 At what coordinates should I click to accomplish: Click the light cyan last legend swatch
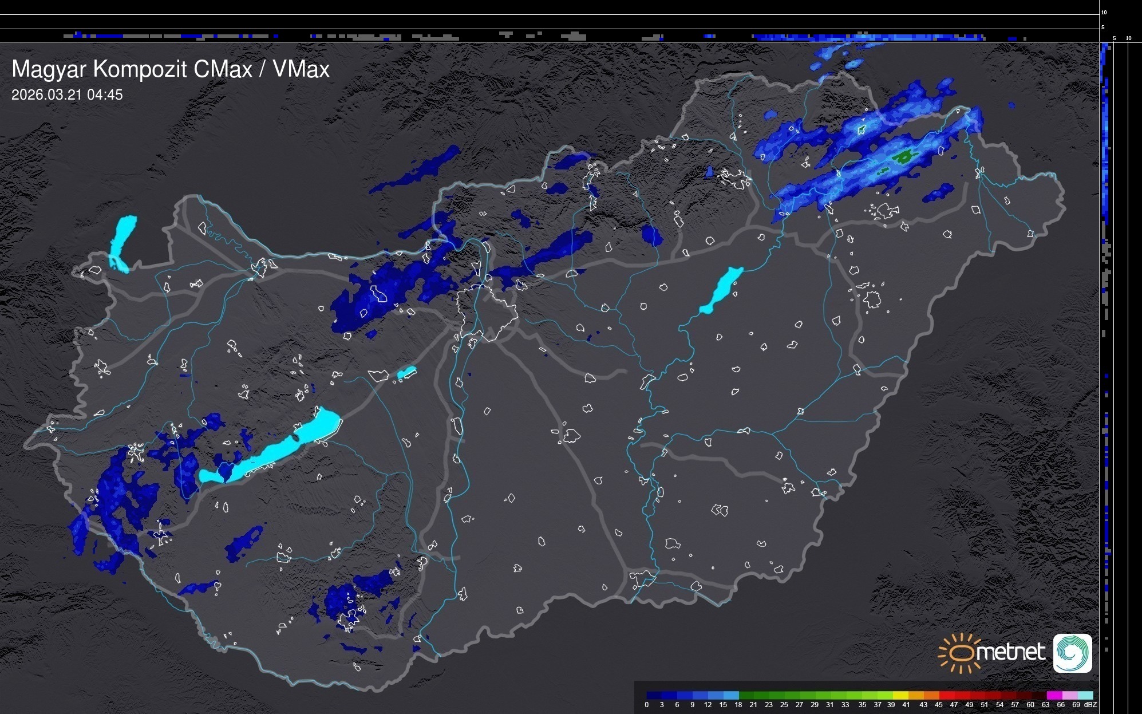tap(1085, 695)
